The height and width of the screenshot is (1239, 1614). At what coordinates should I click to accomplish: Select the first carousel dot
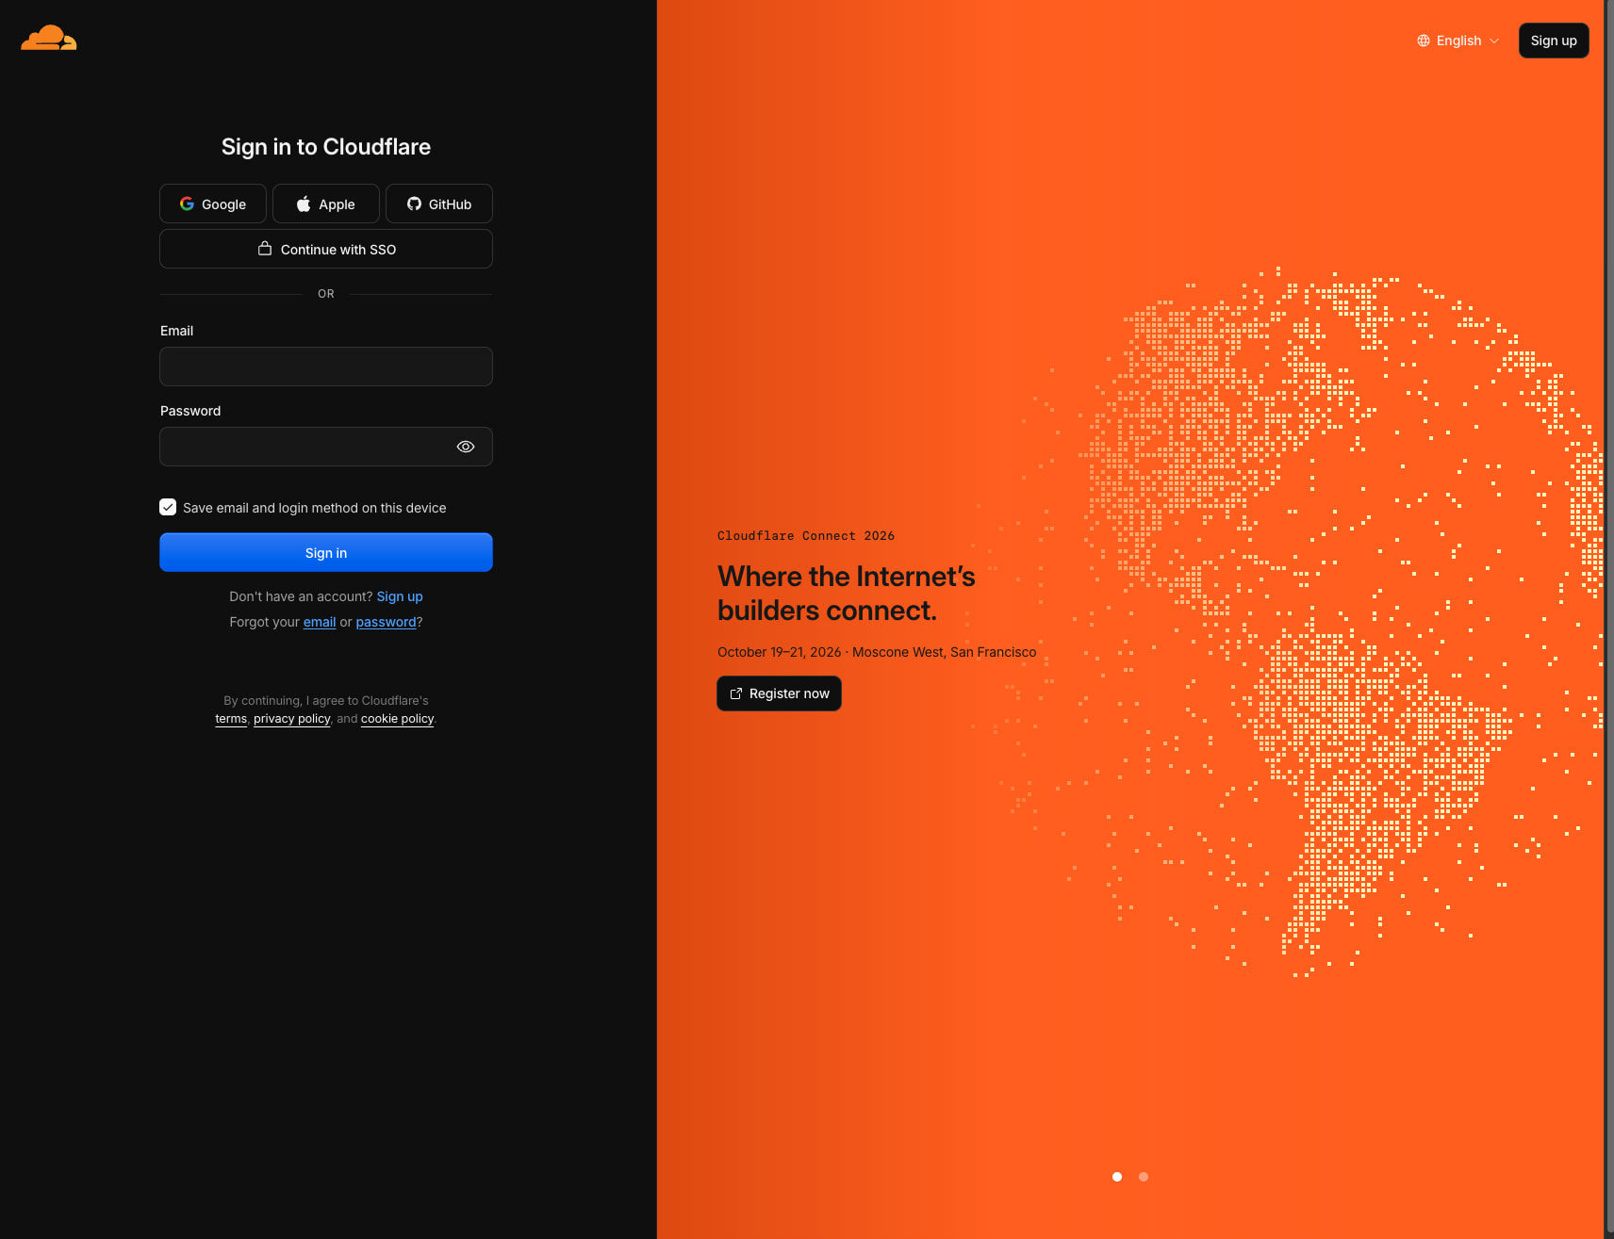pyautogui.click(x=1117, y=1177)
